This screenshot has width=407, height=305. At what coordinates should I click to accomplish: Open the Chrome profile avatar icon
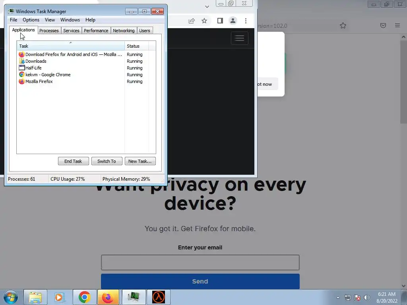point(233,21)
